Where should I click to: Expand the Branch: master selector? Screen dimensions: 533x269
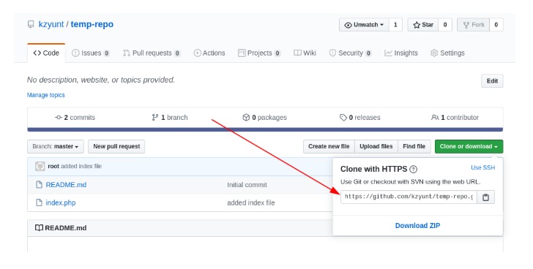pos(56,146)
